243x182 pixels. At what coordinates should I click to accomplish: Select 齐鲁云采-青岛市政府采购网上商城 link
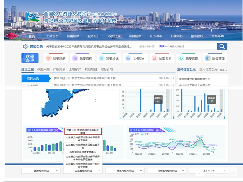point(83,131)
